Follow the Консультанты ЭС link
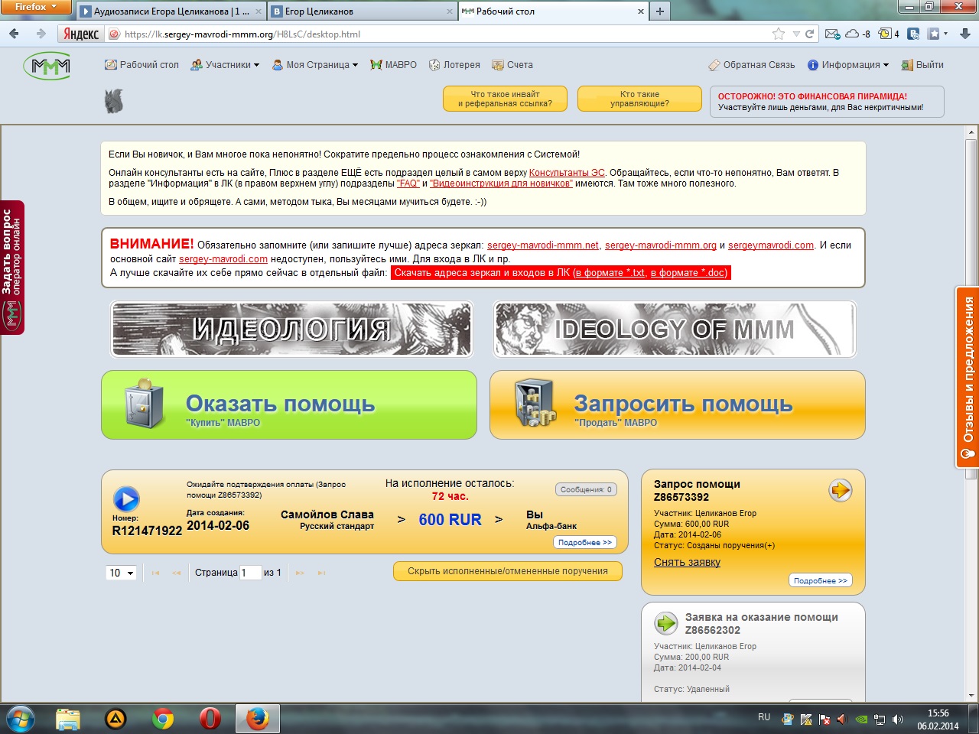This screenshot has height=734, width=979. 567,173
